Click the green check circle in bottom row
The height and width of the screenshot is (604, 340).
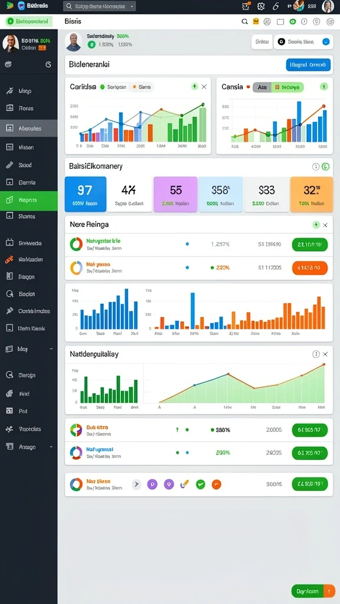coord(201,484)
